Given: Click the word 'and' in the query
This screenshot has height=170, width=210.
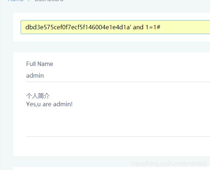Looking at the screenshot, I should coord(138,27).
